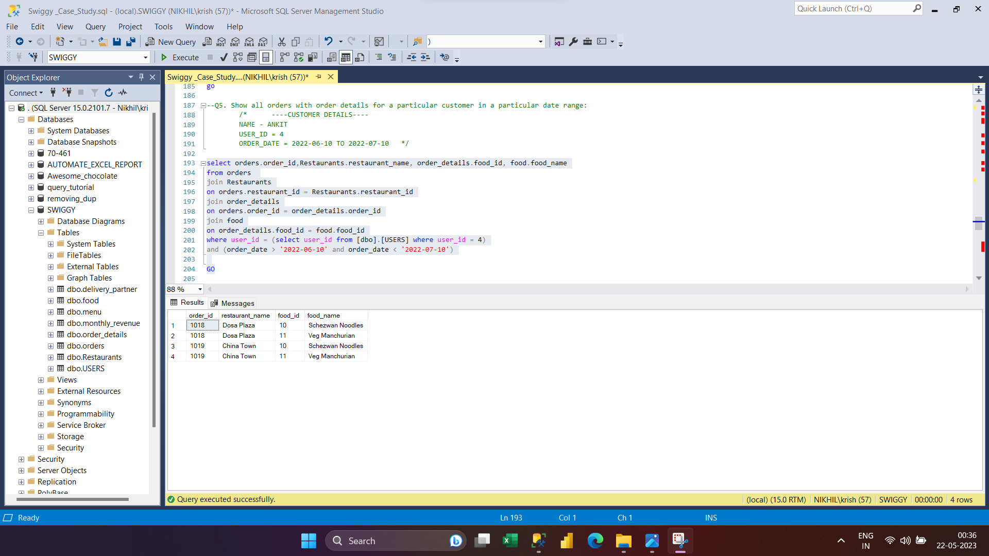The width and height of the screenshot is (989, 556).
Task: Select dbo.order_details table in tree
Action: pyautogui.click(x=97, y=335)
